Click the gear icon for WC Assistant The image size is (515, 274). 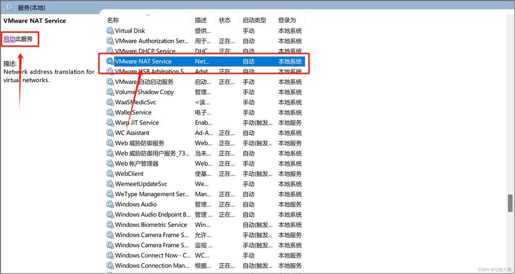coord(110,133)
